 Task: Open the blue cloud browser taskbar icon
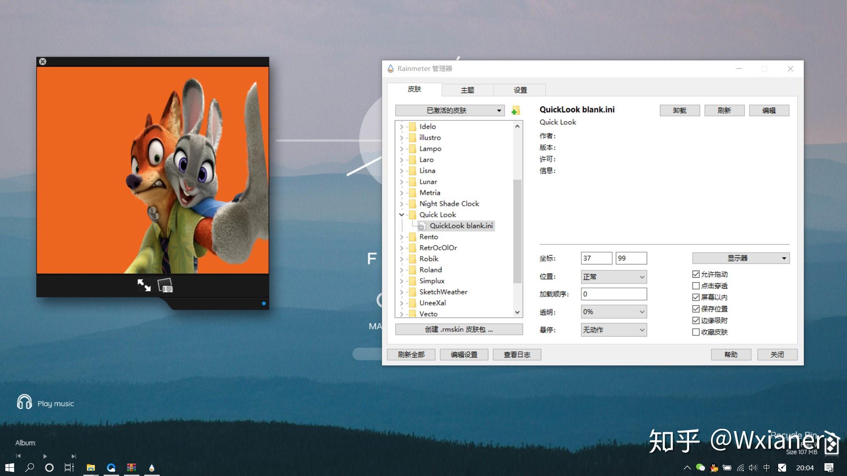111,468
